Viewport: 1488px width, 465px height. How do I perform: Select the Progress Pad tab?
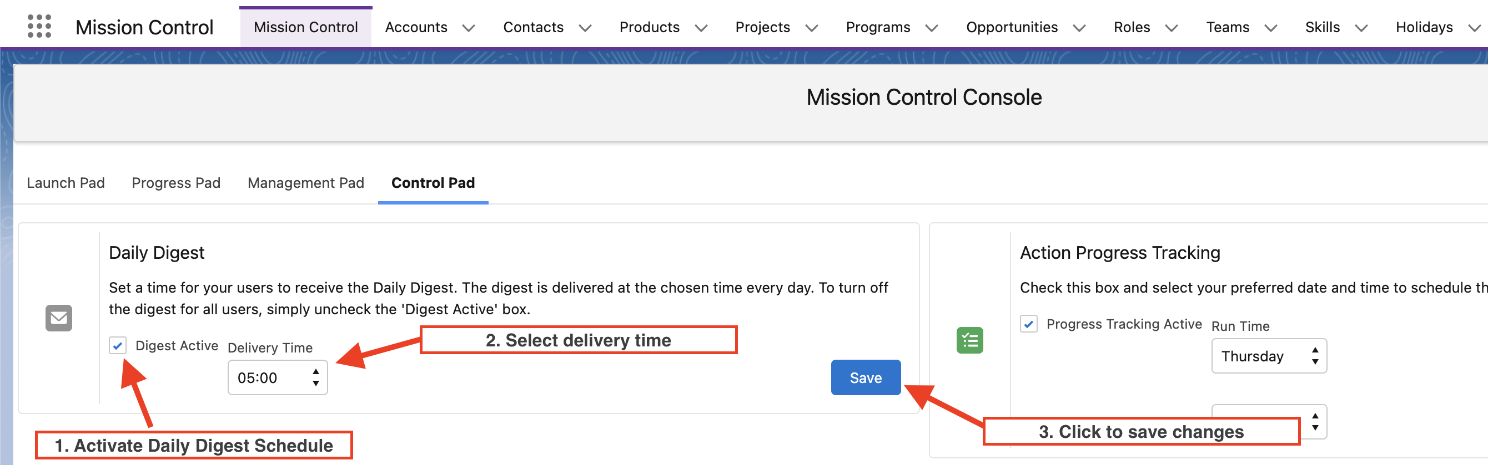point(175,183)
